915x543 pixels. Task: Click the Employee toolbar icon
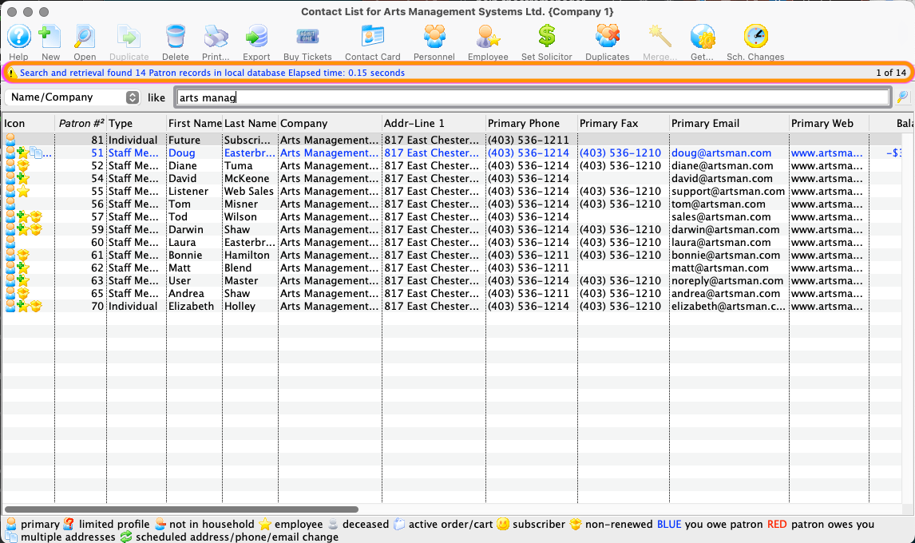point(488,37)
